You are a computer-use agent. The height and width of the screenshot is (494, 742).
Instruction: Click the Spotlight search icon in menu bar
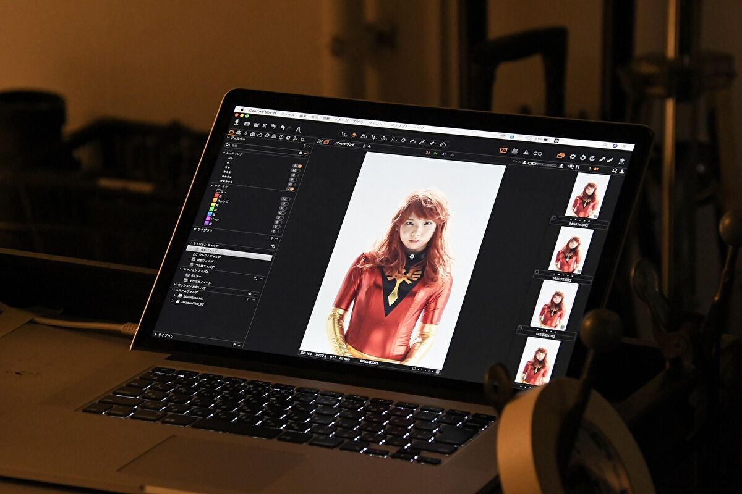(x=605, y=145)
